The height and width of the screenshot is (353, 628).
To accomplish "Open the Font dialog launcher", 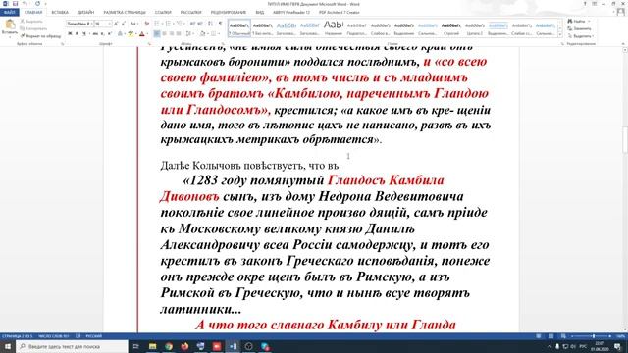I will [x=149, y=43].
